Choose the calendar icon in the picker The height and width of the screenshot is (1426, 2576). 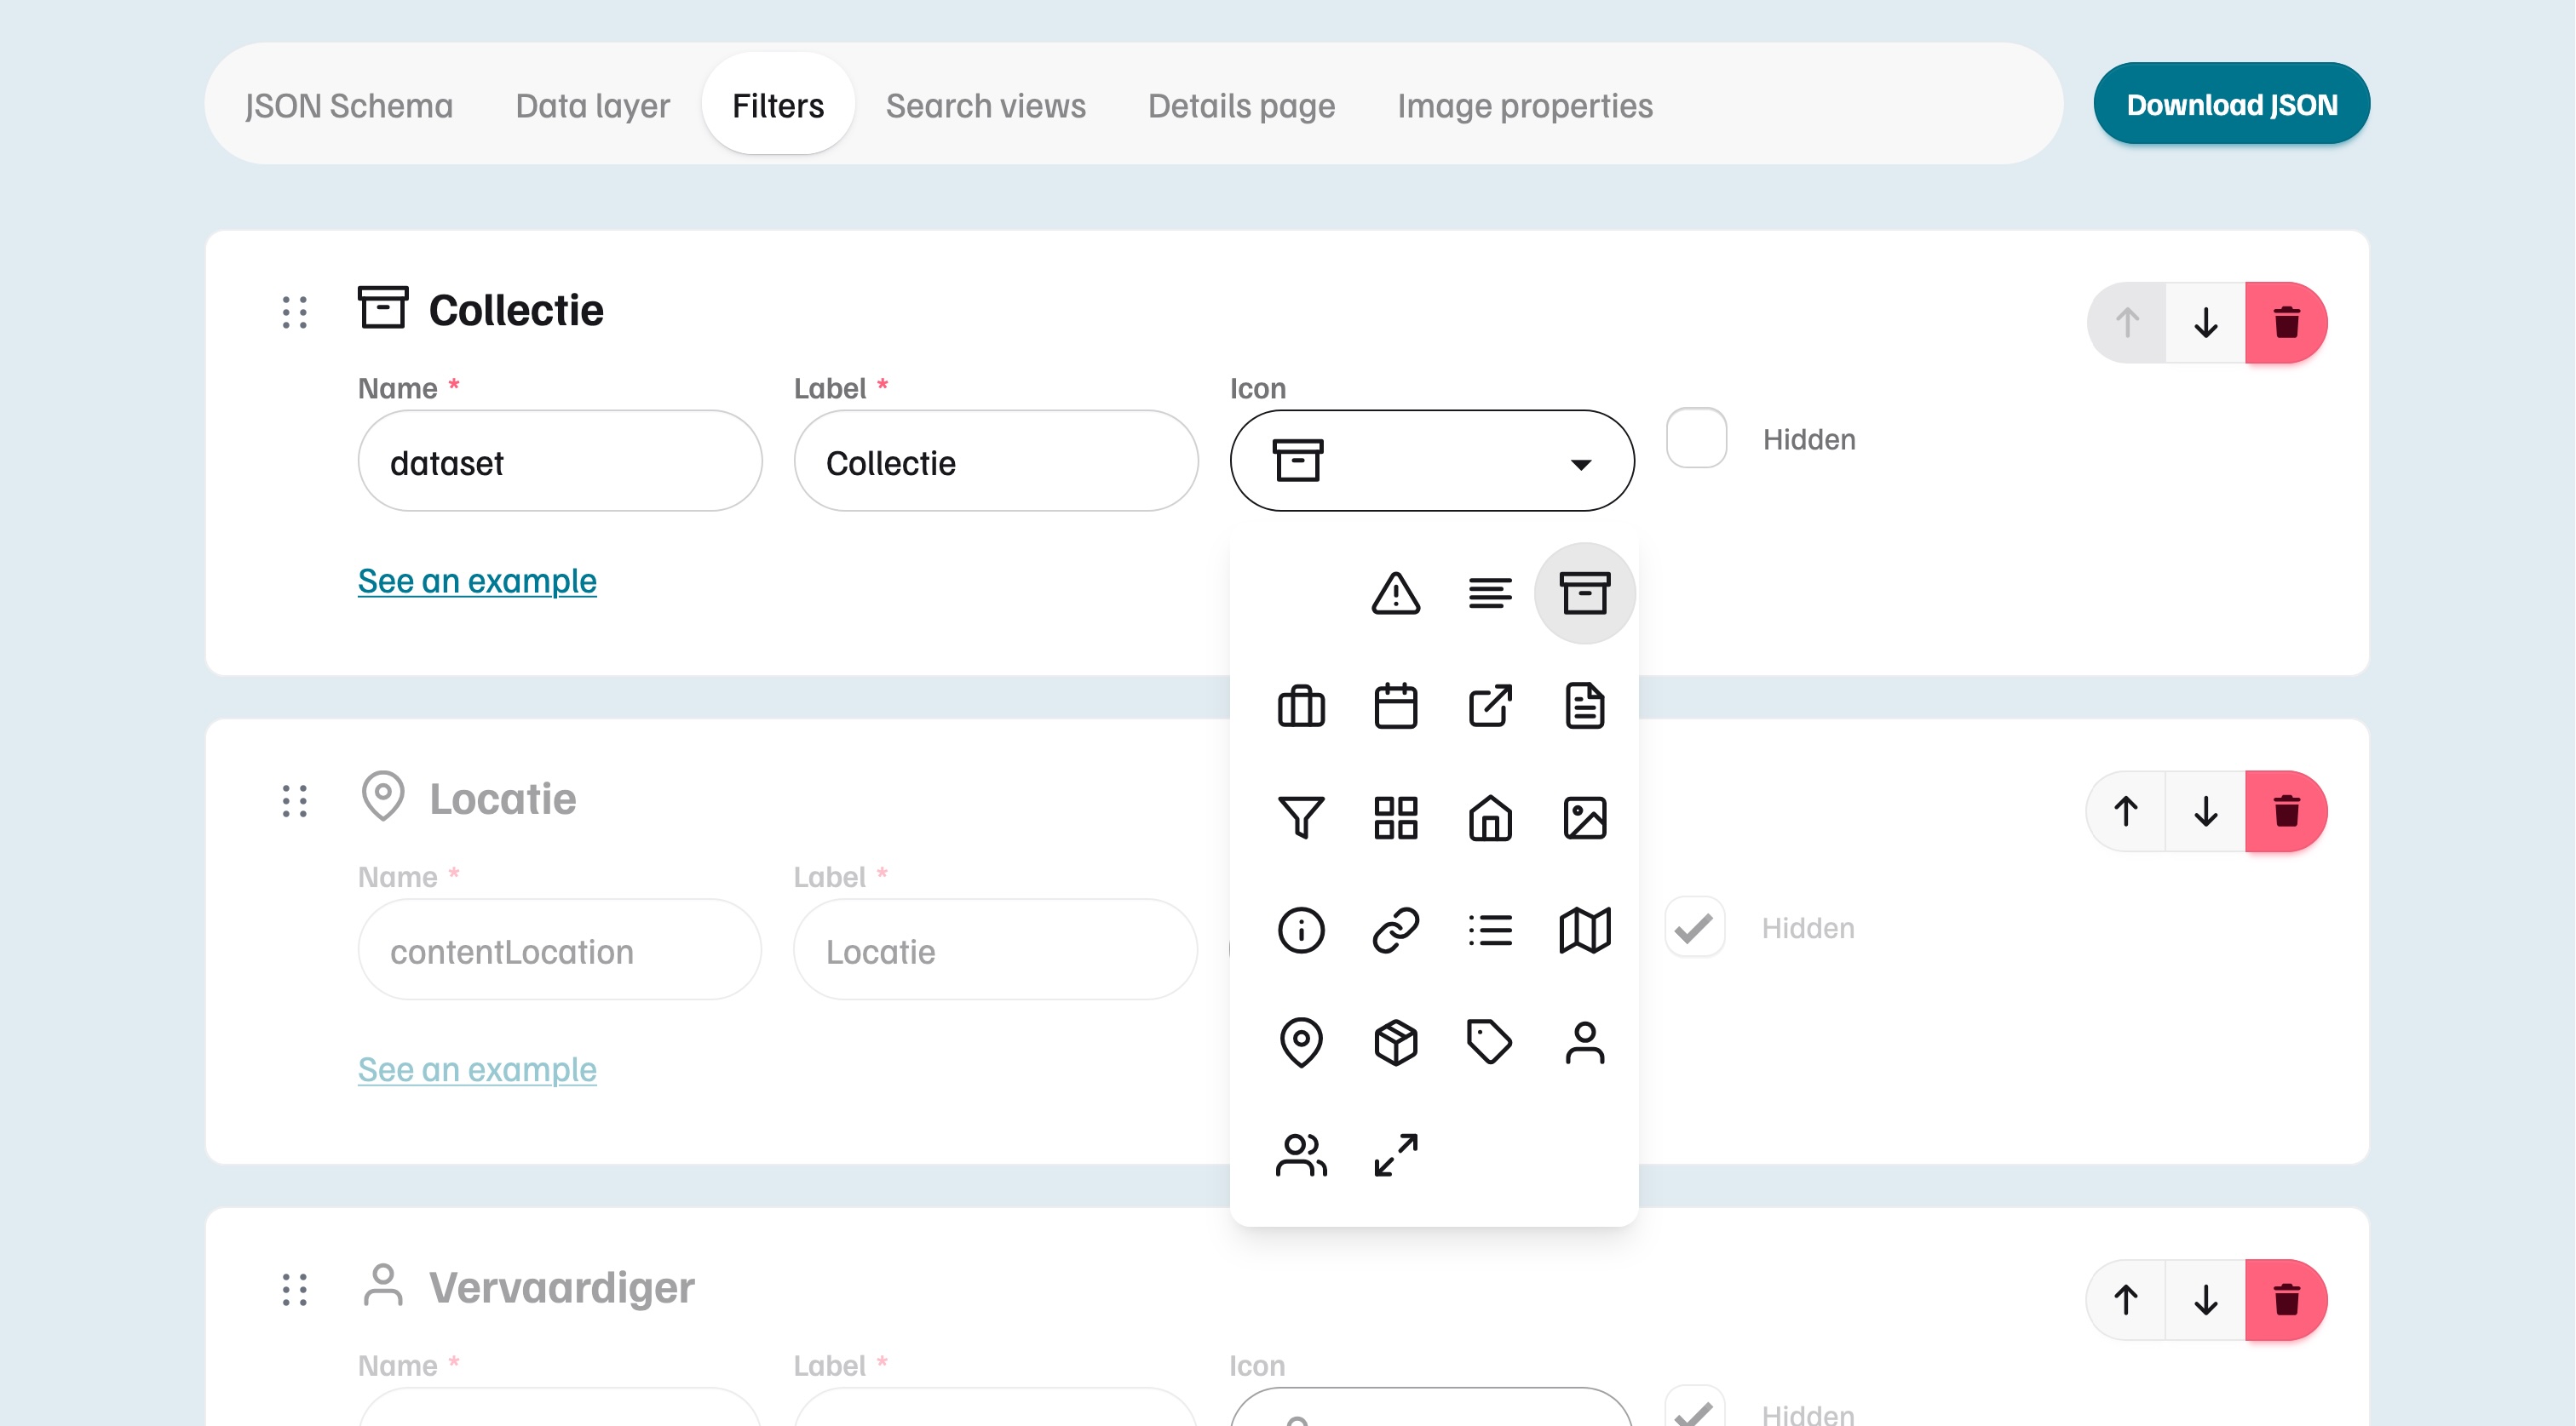(x=1395, y=707)
